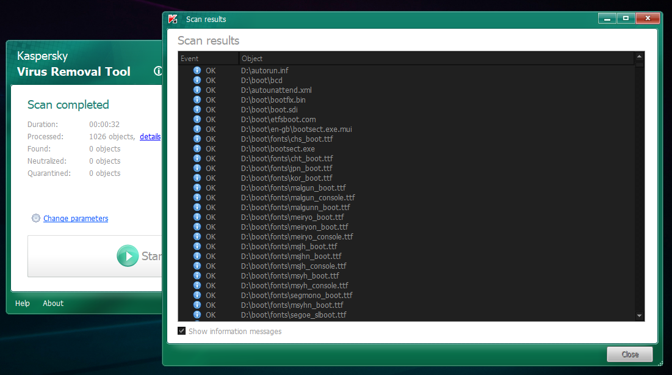Select the D:\boot\fonts\segmono_boot.ttf row

pyautogui.click(x=406, y=295)
